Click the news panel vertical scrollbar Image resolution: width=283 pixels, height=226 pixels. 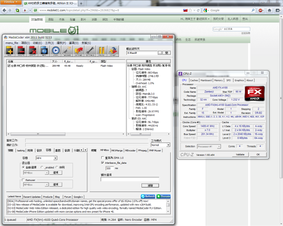pos(168,207)
